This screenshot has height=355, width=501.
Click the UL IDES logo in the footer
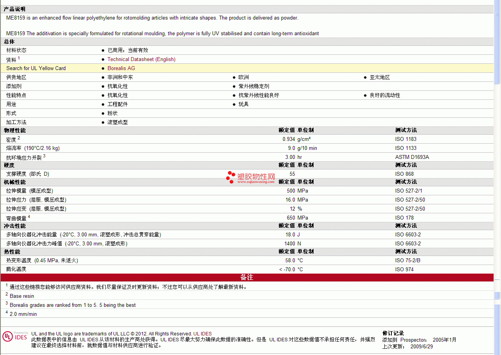point(15,336)
